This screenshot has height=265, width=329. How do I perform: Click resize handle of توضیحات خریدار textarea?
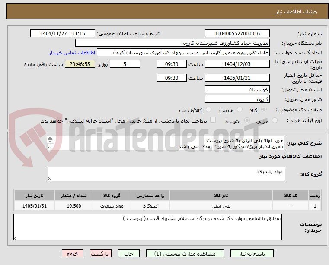pos(16,238)
